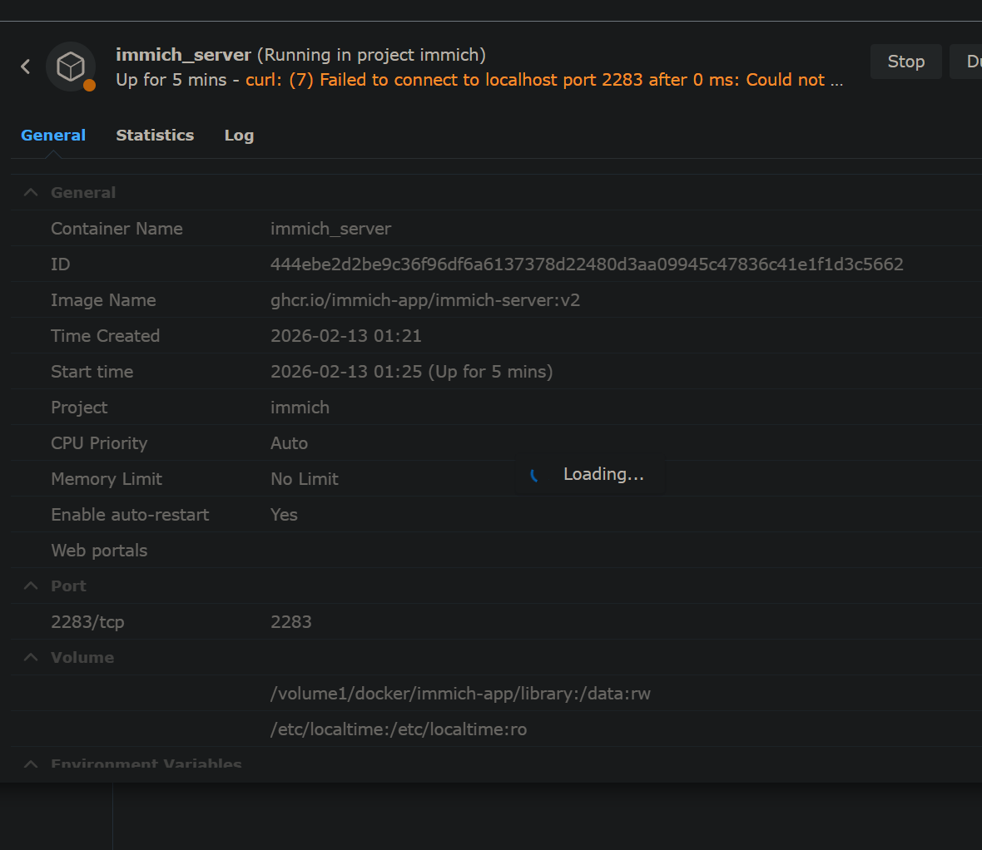
Task: Click the Memory Limit label
Action: coord(107,478)
